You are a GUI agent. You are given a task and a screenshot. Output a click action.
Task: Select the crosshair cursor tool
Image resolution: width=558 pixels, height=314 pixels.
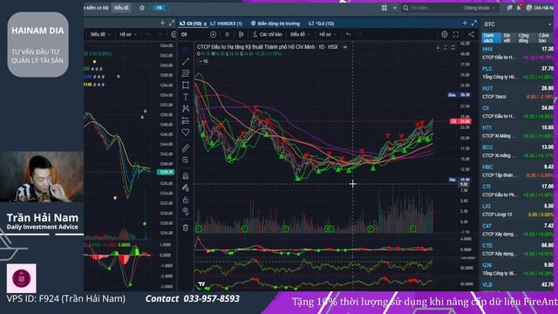tap(186, 50)
